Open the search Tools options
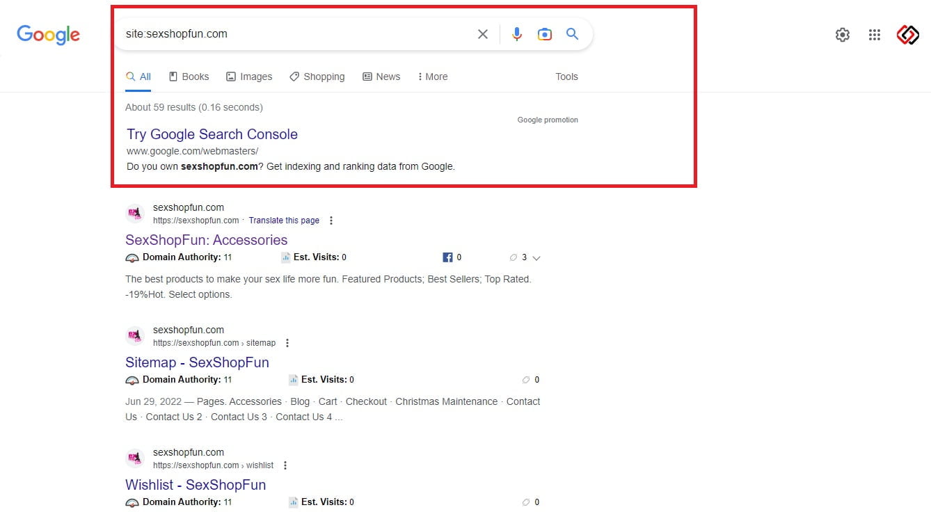The height and width of the screenshot is (512, 931). click(x=566, y=77)
